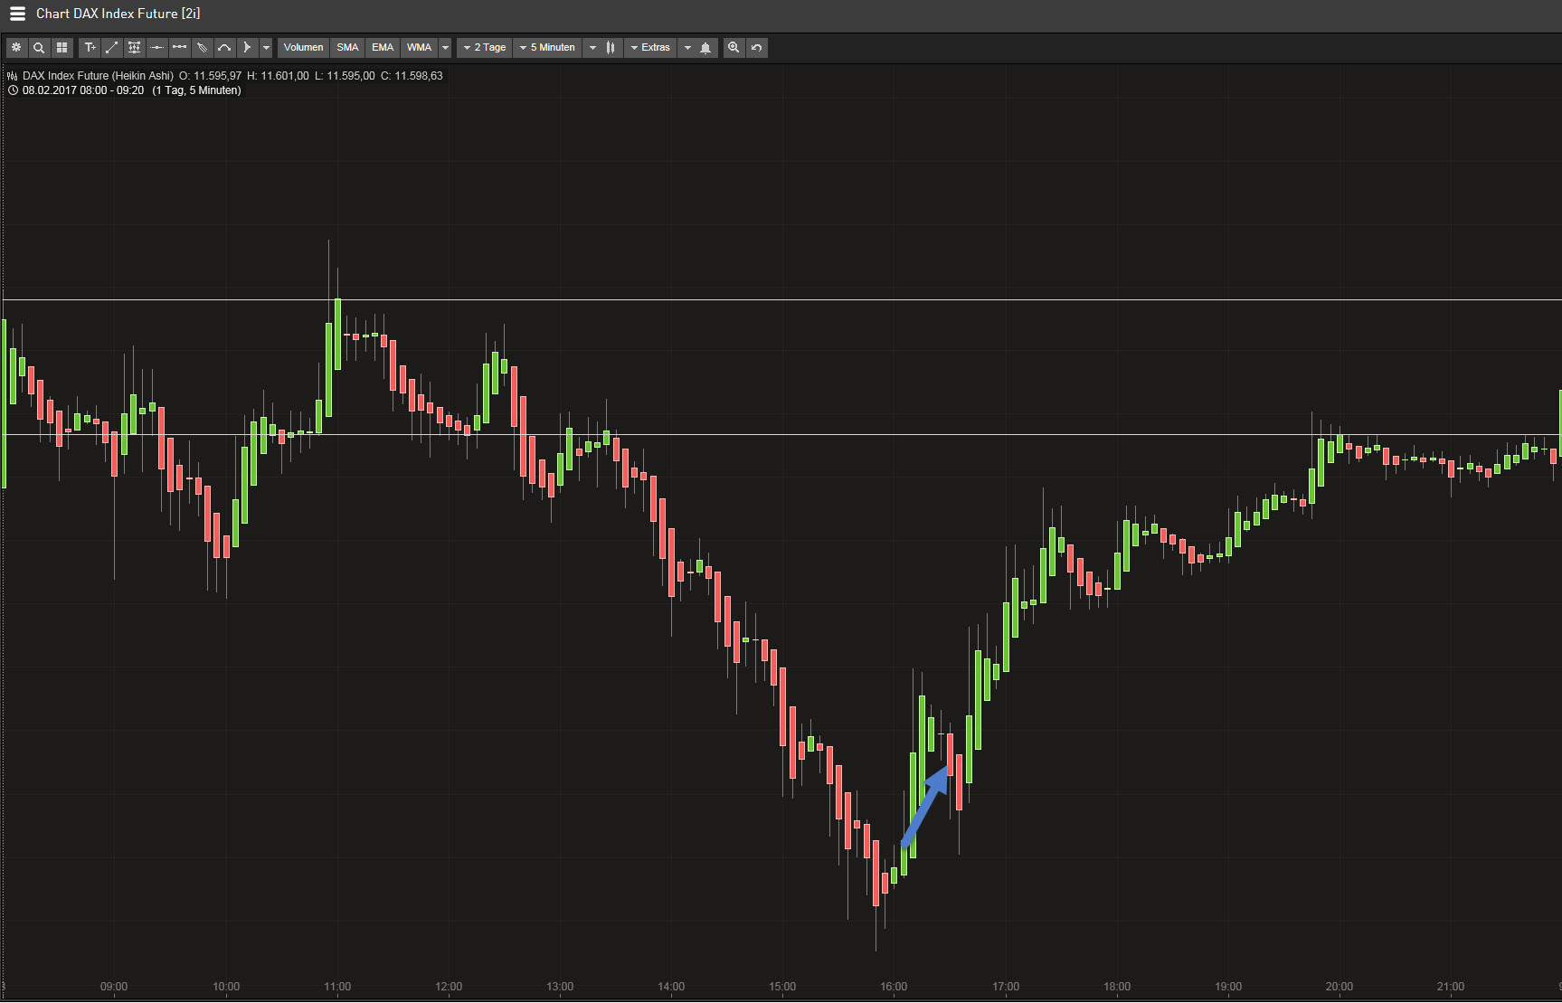The height and width of the screenshot is (1003, 1562).
Task: Click the candlestick chart type icon
Action: coord(611,47)
